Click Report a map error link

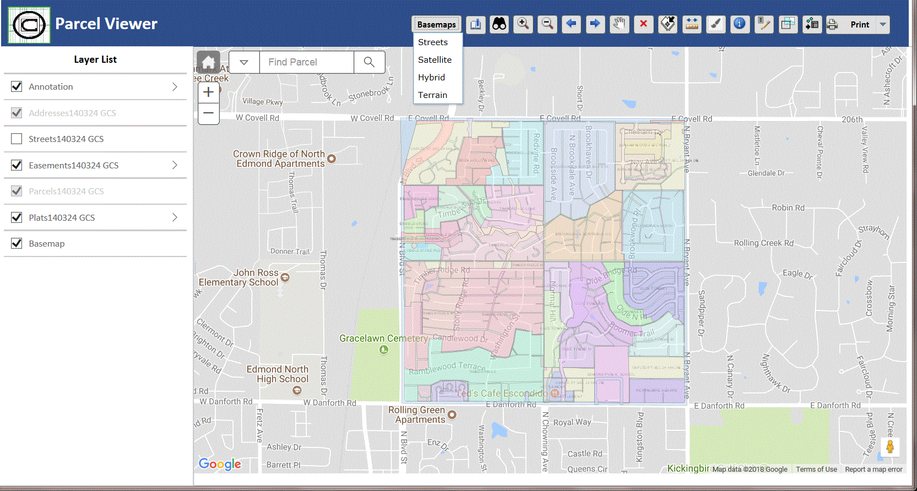click(x=873, y=470)
